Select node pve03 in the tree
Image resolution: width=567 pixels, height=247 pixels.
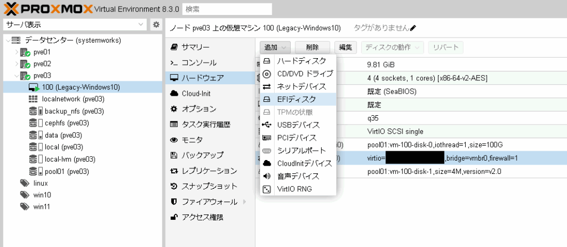click(42, 75)
